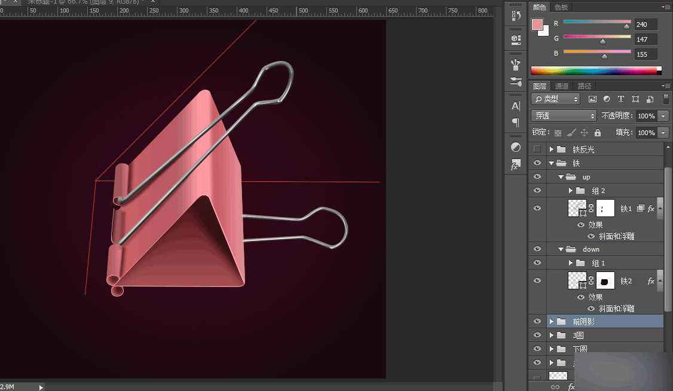Open the Styles panel fx icon
Viewport: 673px width, 391px height.
(x=515, y=165)
